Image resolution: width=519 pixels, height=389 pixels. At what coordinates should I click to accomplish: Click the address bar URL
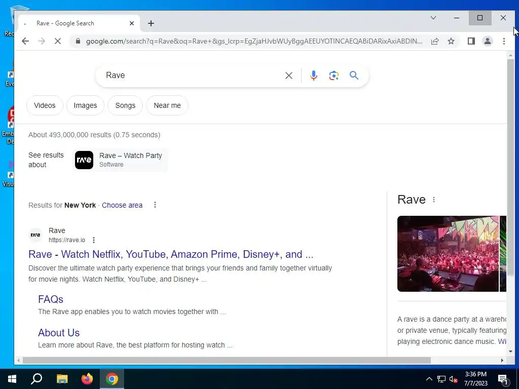(x=254, y=41)
